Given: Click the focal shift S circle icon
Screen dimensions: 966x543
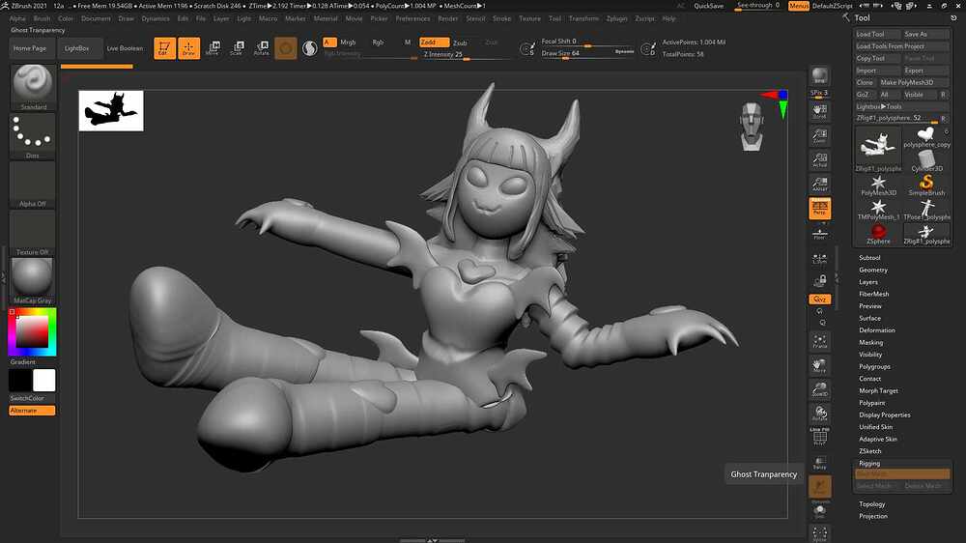Looking at the screenshot, I should [526, 48].
